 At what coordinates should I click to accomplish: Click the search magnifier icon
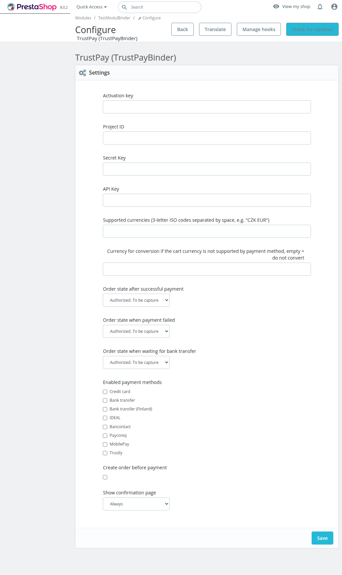coord(124,7)
